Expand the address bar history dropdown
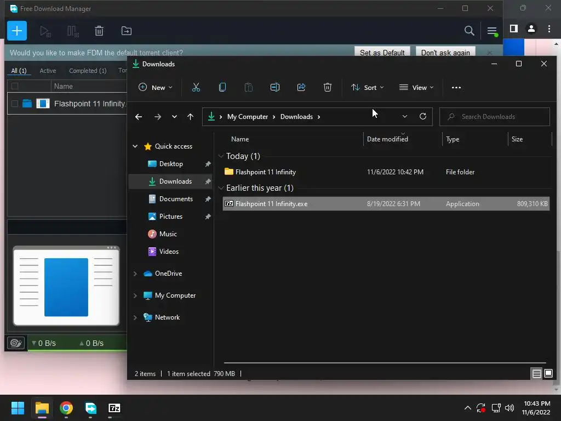Viewport: 561px width, 421px height. [405, 117]
